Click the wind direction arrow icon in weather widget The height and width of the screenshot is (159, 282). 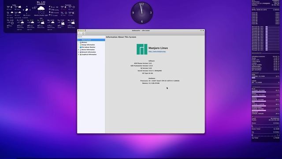26,10
